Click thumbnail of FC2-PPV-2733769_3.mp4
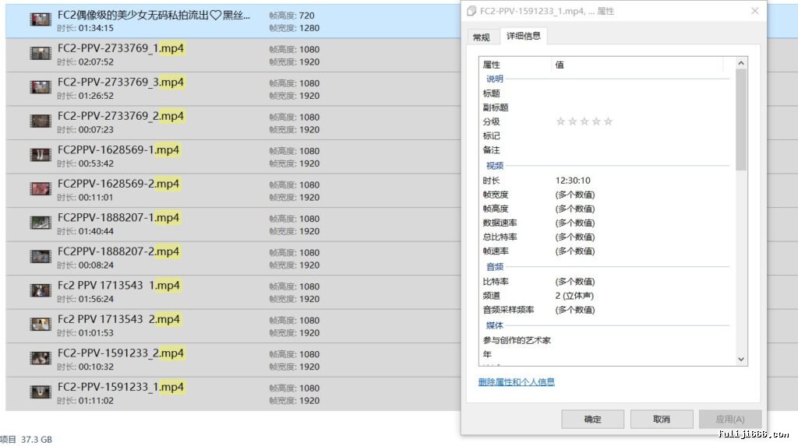The height and width of the screenshot is (446, 798). tap(41, 87)
